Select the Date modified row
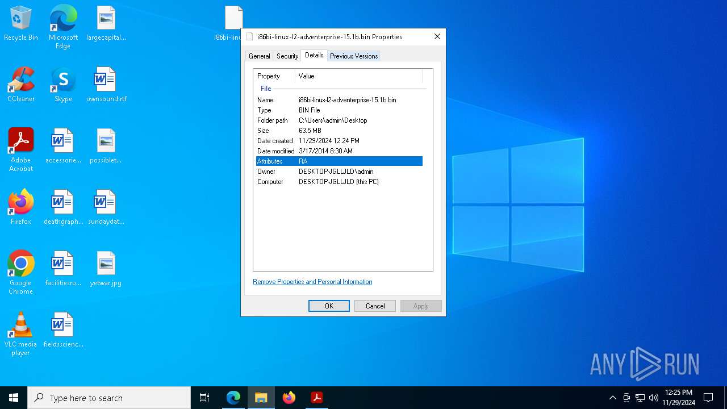This screenshot has height=409, width=727. [x=339, y=151]
